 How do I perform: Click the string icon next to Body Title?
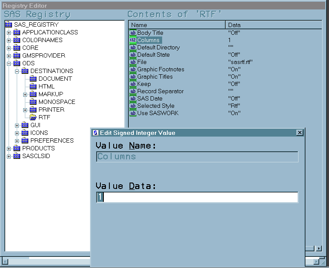(x=133, y=33)
